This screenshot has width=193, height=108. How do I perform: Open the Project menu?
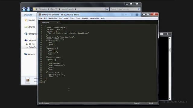(85, 19)
